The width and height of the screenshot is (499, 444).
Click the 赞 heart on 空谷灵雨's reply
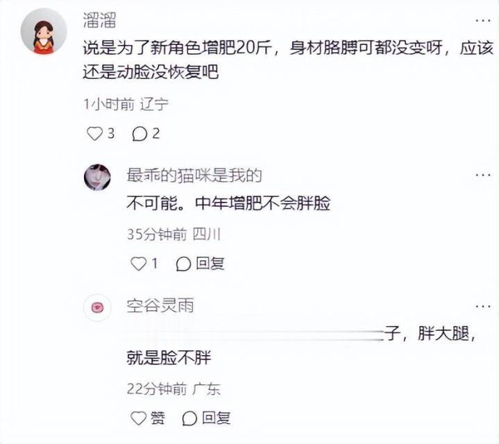coord(139,418)
